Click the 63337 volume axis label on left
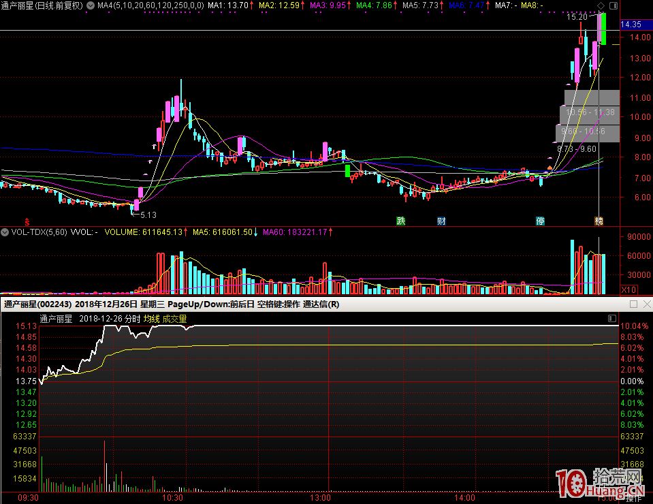653x504 pixels. (x=25, y=437)
